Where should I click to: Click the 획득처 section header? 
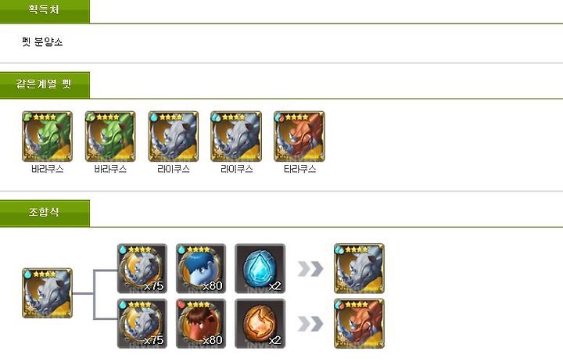(45, 12)
